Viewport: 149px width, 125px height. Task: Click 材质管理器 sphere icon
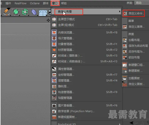click(54, 50)
